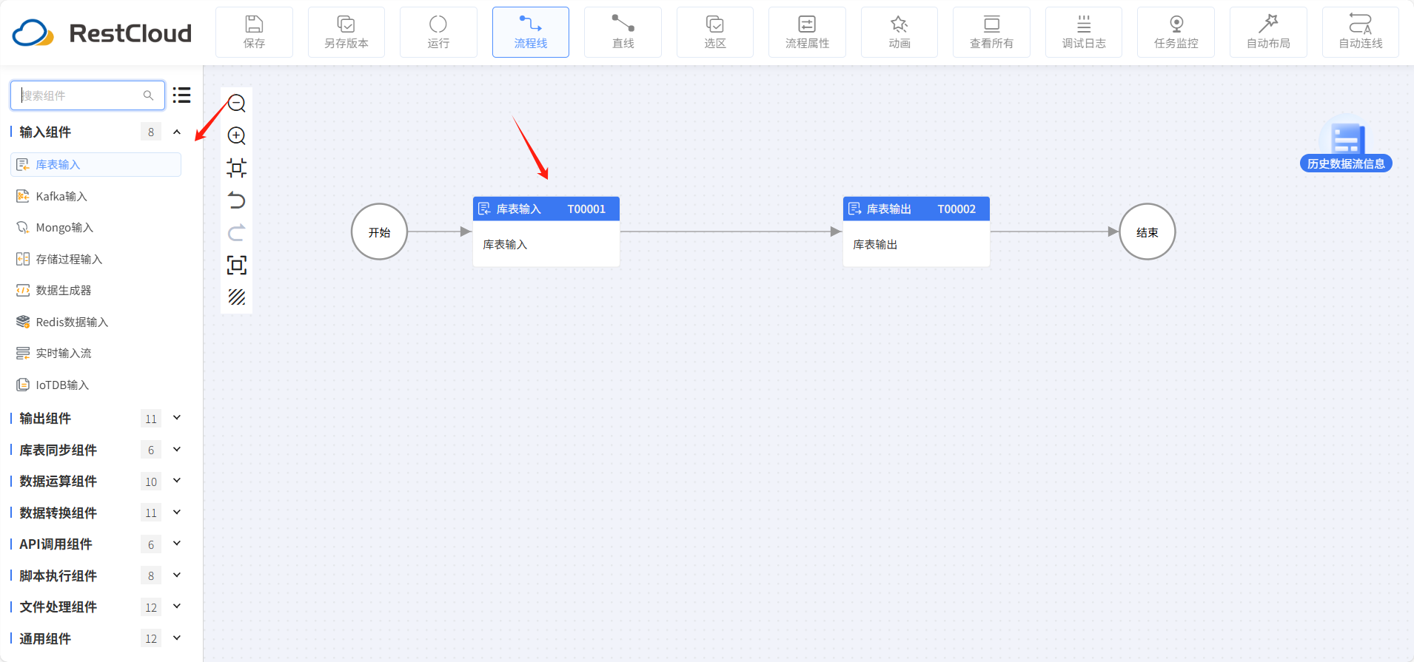Redo the canvas action
Viewport: 1414px width, 662px height.
pos(237,233)
